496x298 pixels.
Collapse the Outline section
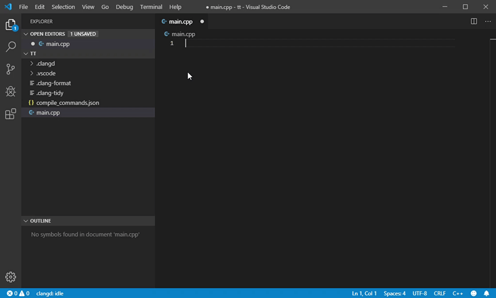pos(26,221)
